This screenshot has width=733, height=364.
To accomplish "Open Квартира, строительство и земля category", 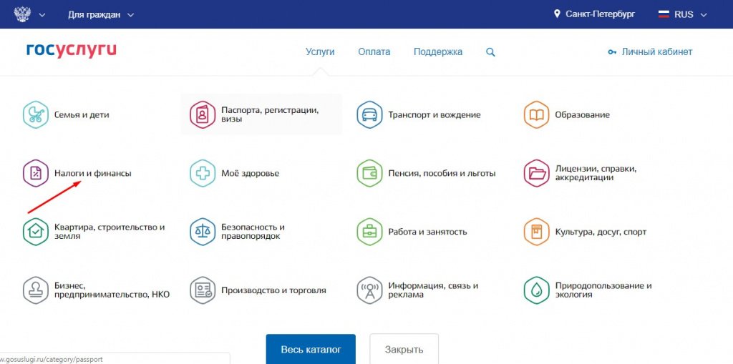I will coord(110,232).
